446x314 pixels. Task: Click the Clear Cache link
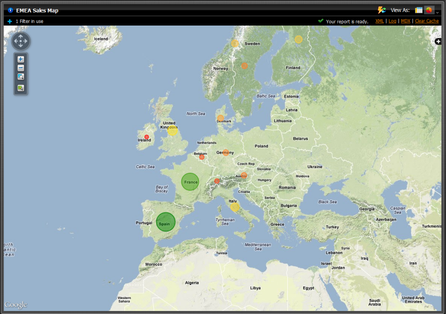[426, 21]
